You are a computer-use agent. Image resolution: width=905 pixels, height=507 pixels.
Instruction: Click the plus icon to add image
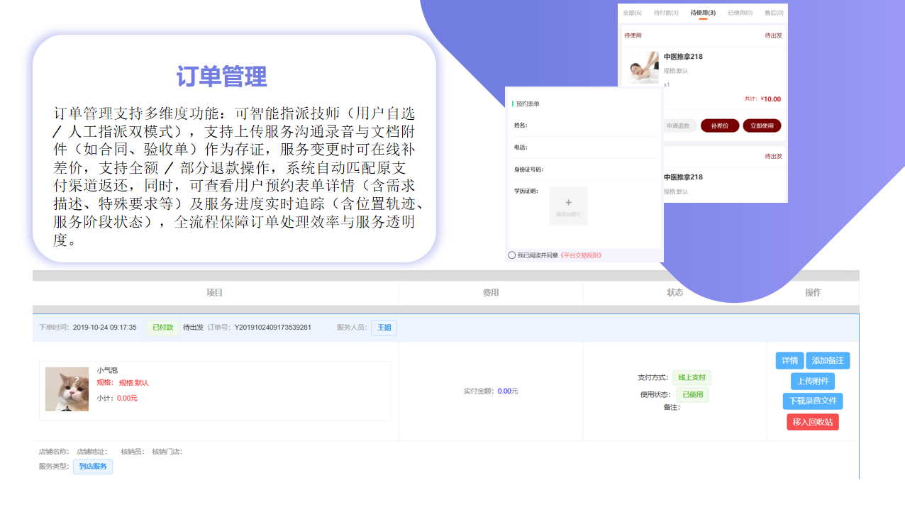[x=568, y=204]
